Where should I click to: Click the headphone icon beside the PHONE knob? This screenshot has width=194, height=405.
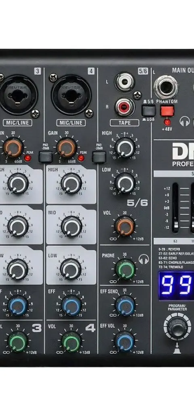pyautogui.click(x=144, y=259)
